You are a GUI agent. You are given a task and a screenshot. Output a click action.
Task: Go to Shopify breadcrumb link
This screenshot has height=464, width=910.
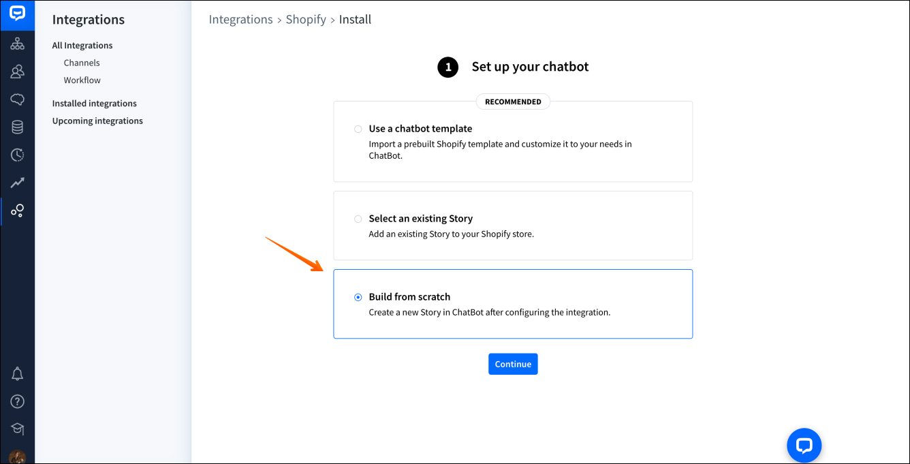(x=306, y=19)
